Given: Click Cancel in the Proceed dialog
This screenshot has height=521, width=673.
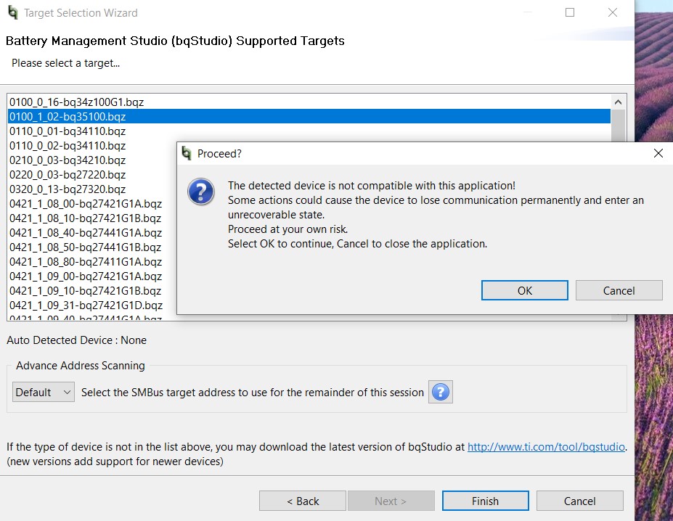Looking at the screenshot, I should 619,290.
